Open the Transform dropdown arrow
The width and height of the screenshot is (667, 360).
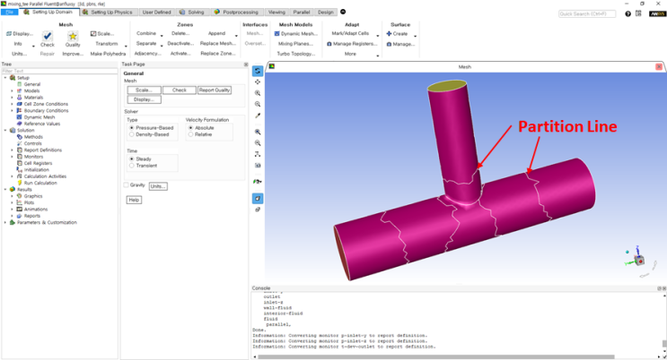tap(126, 47)
